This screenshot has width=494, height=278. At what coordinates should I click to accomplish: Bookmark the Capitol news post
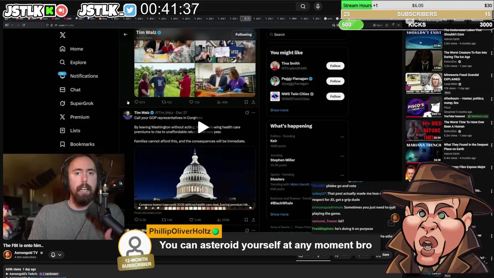pos(246,220)
